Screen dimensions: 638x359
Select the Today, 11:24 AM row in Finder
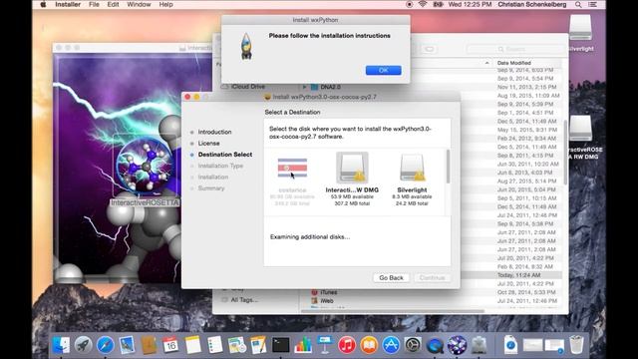tap(518, 275)
